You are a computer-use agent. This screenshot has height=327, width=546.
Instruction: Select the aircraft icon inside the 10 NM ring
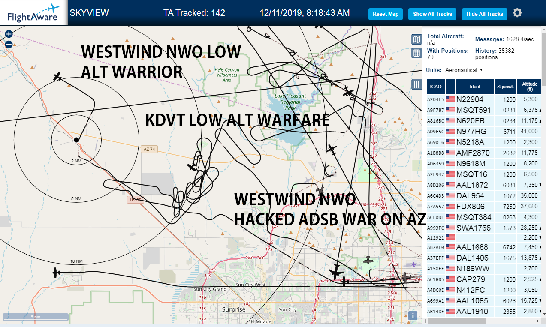(58, 76)
